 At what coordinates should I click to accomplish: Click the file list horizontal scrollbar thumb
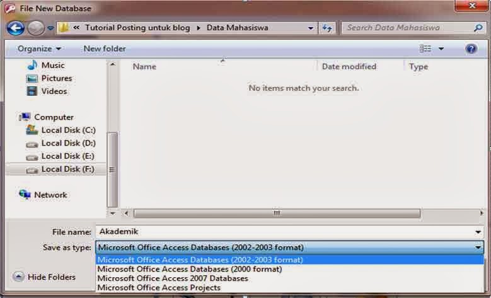[x=277, y=214]
